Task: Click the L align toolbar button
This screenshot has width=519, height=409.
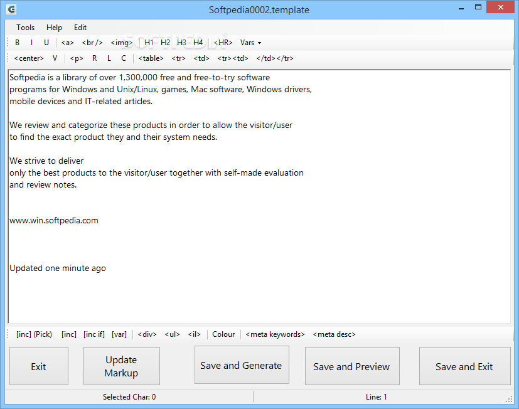Action: (x=109, y=58)
